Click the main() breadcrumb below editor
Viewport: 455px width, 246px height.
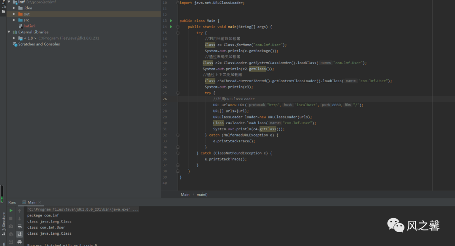[202, 194]
